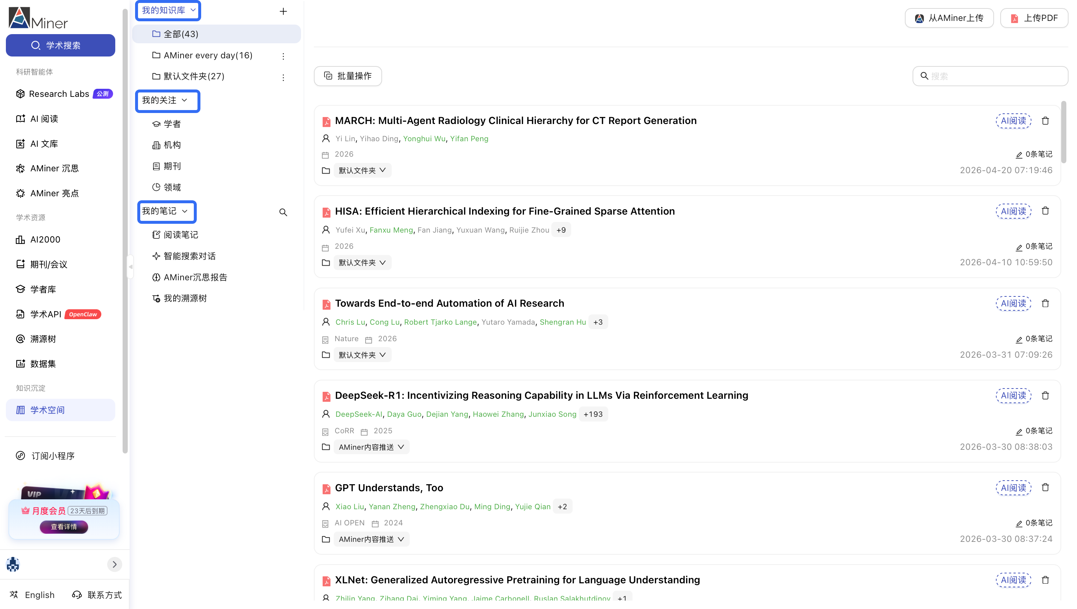The height and width of the screenshot is (609, 1077).
Task: Open folder dropdown for Towards End-to-end paper
Action: (362, 355)
